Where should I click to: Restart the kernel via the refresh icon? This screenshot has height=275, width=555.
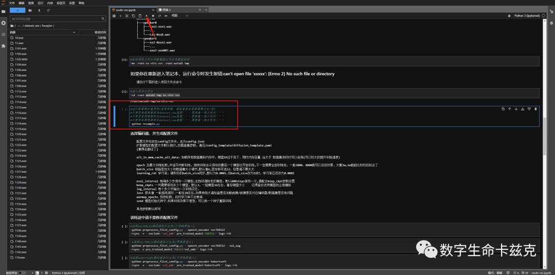pos(160,15)
